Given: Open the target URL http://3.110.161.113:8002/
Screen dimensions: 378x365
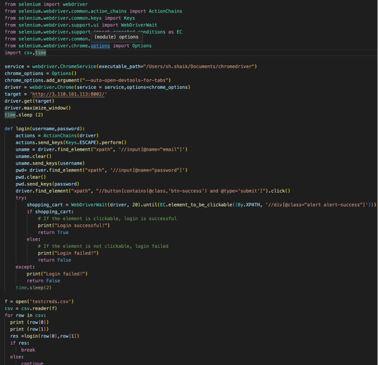Looking at the screenshot, I should (72, 94).
